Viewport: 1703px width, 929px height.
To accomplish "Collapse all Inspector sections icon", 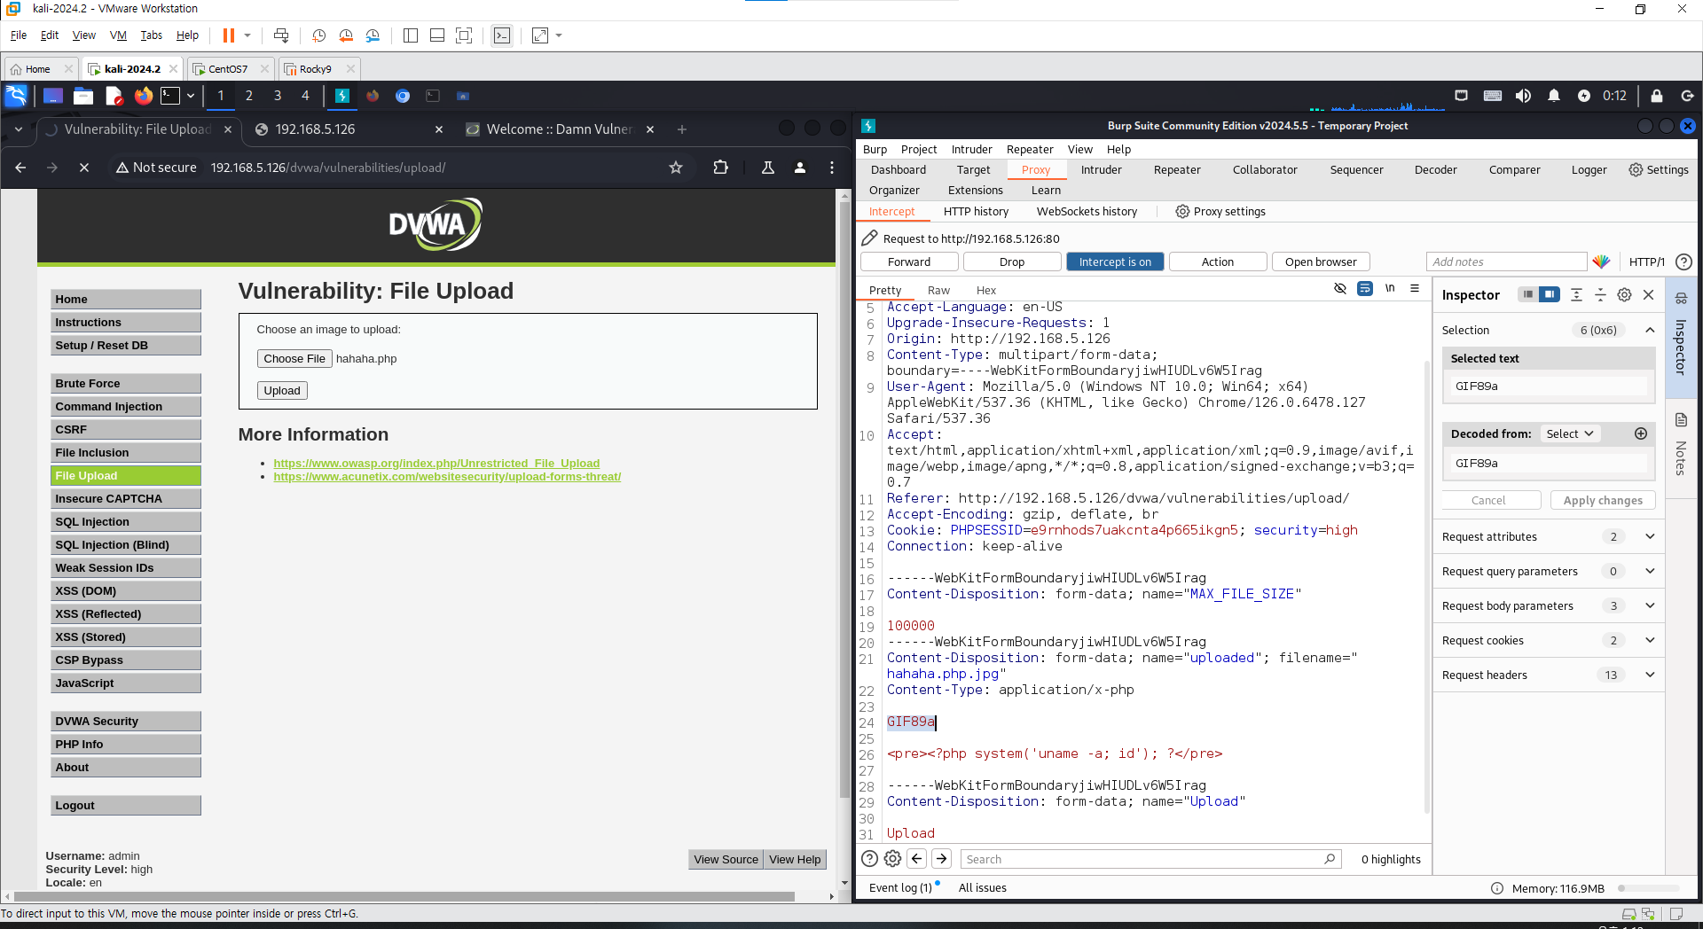I will (1600, 295).
